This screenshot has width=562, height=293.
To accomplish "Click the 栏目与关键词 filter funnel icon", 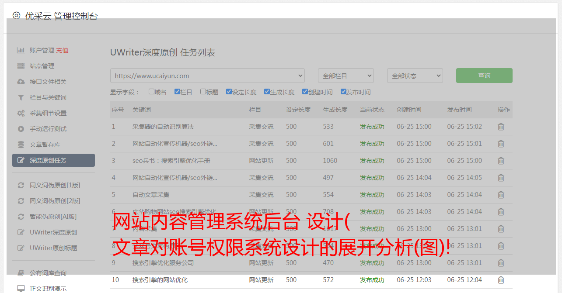I will [x=21, y=97].
